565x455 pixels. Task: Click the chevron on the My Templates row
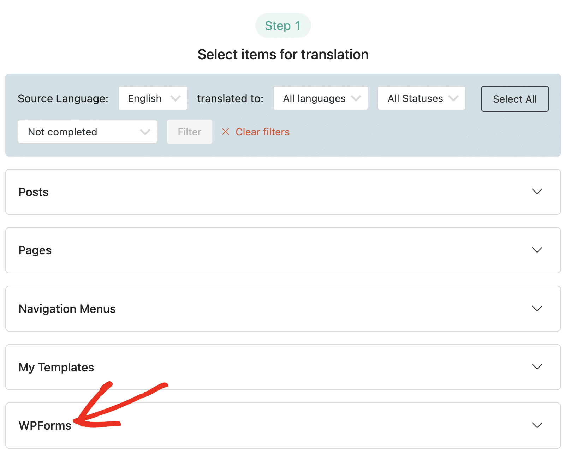[x=537, y=367]
